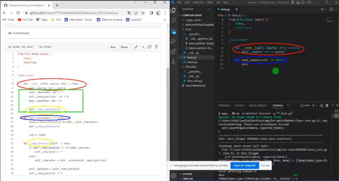Open Source Control view in VS Code
339x181 pixels.
click(x=173, y=31)
